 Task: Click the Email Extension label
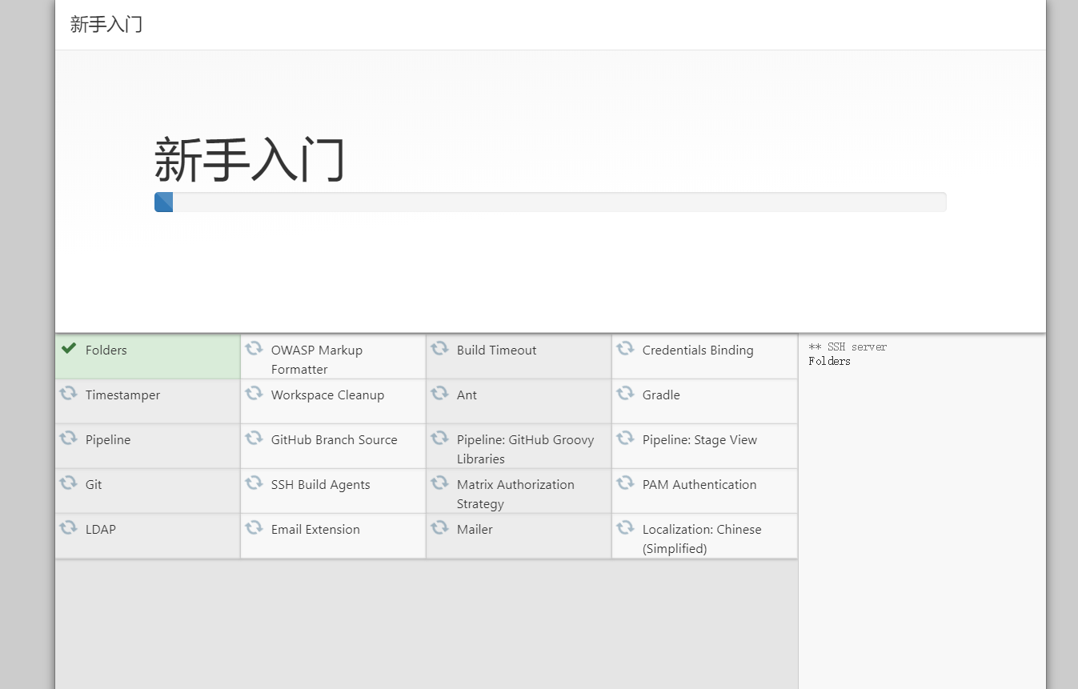[x=315, y=530]
